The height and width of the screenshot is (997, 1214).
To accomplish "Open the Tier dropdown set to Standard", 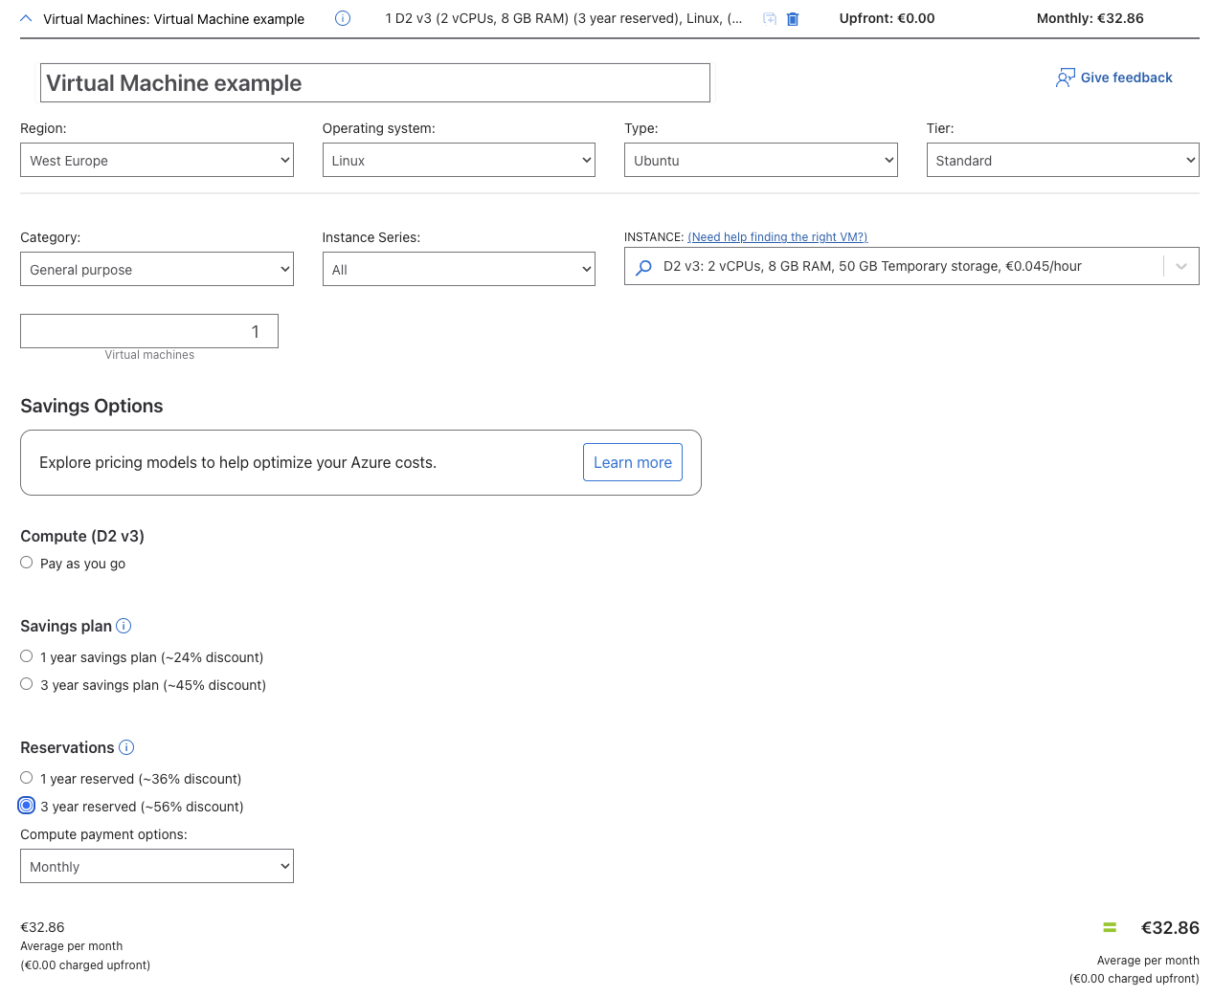I will click(1063, 161).
